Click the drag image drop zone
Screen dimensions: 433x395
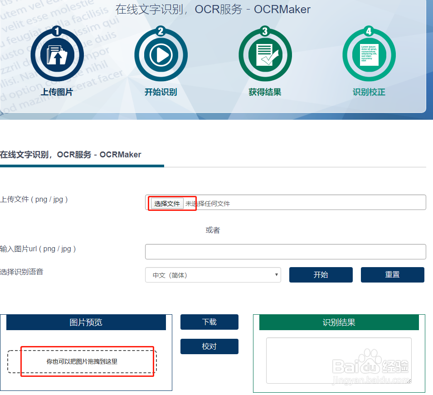pyautogui.click(x=82, y=361)
